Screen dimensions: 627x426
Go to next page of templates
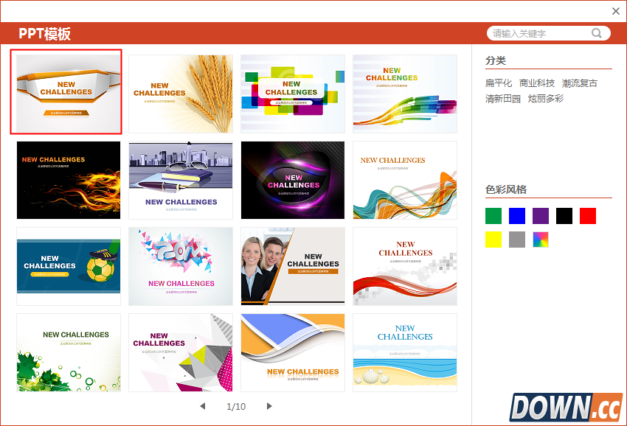(x=269, y=406)
